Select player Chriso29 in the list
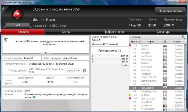This screenshot has height=112, width=188. tap(157, 74)
